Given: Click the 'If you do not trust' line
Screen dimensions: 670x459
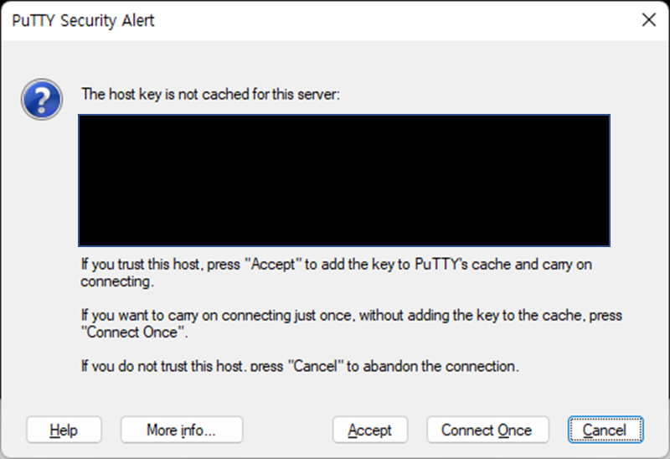Looking at the screenshot, I should [x=300, y=366].
